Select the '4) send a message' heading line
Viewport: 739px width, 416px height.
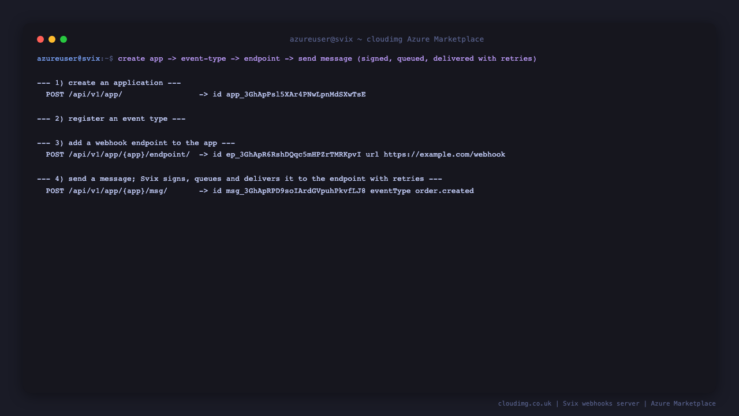[x=240, y=179]
